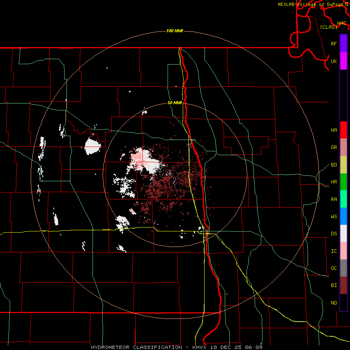Viewport: 350px width, 350px height.
Task: Click the HR dark green legend swatch
Action: (x=343, y=182)
